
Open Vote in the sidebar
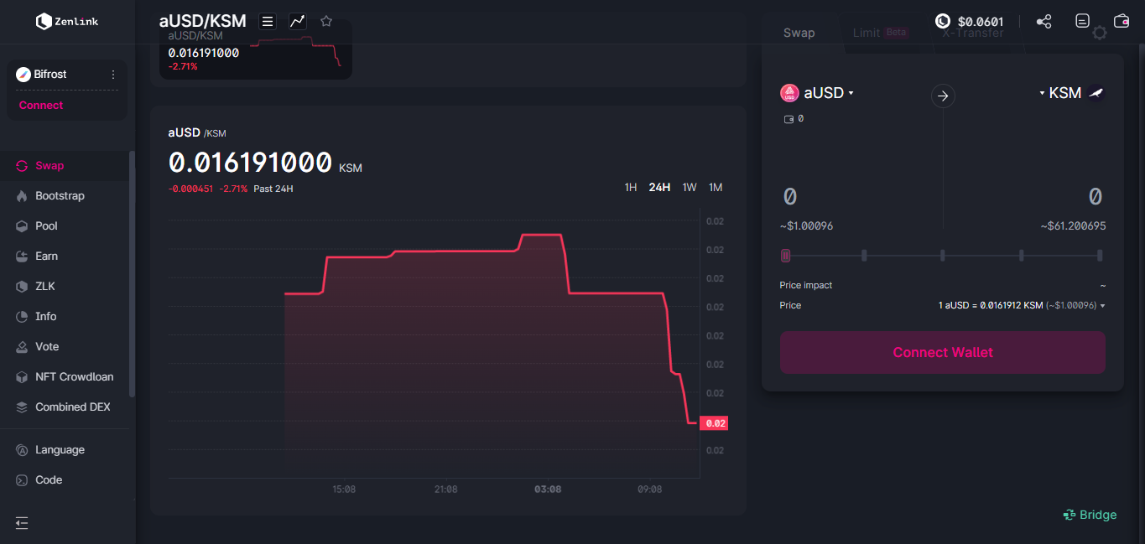pos(65,346)
